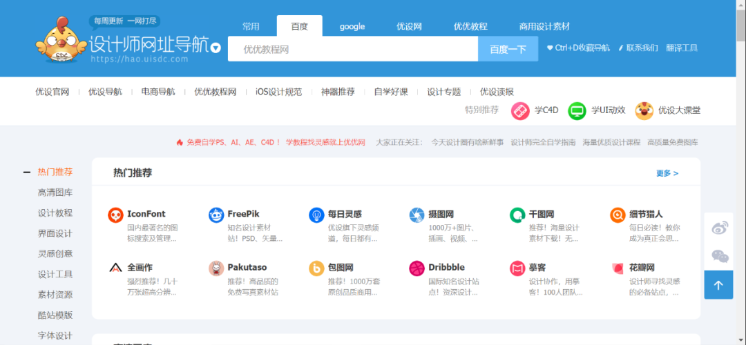
Task: Click the 学C4D pink film icon
Action: pyautogui.click(x=521, y=110)
